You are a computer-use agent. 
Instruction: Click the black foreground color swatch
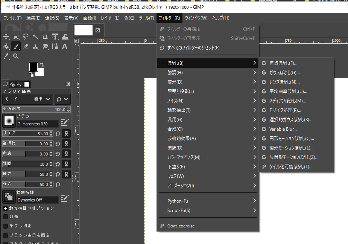click(x=33, y=67)
